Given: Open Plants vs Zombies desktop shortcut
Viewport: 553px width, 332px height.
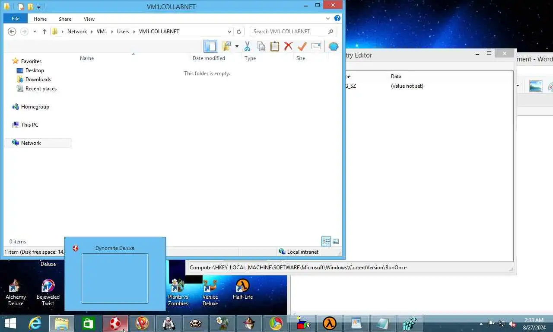Looking at the screenshot, I should point(178,292).
